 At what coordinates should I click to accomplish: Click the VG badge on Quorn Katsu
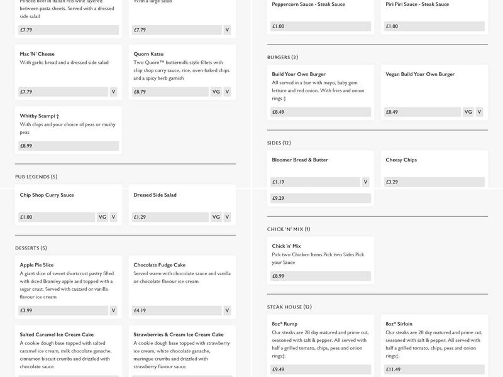click(x=216, y=92)
